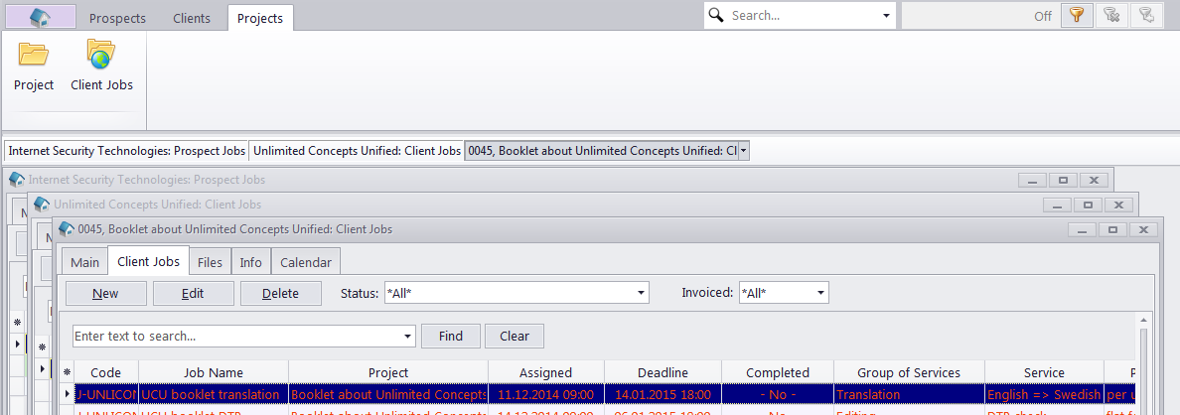Open the Files tab
1180x415 pixels.
pyautogui.click(x=210, y=262)
